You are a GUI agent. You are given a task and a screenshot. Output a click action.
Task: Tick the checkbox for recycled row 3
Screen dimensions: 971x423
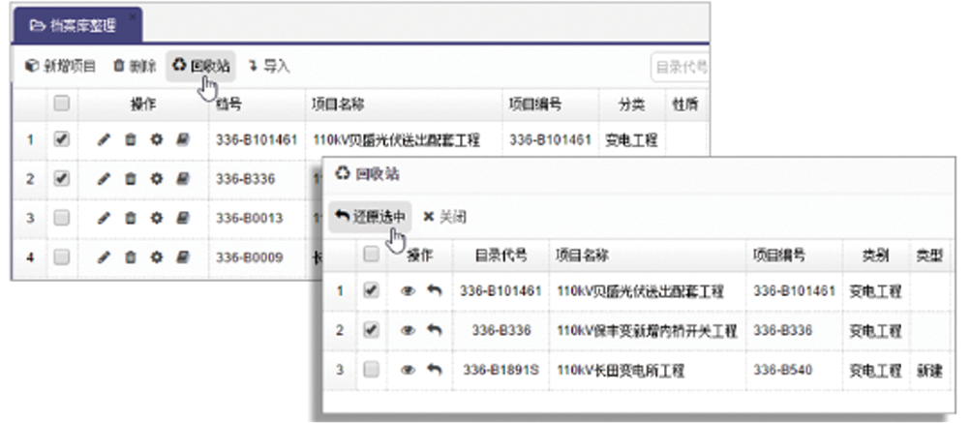tap(370, 370)
